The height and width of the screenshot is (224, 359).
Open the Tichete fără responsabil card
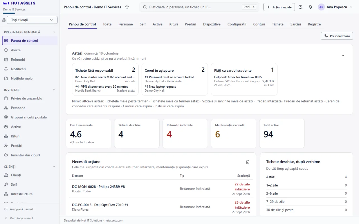pos(105,79)
